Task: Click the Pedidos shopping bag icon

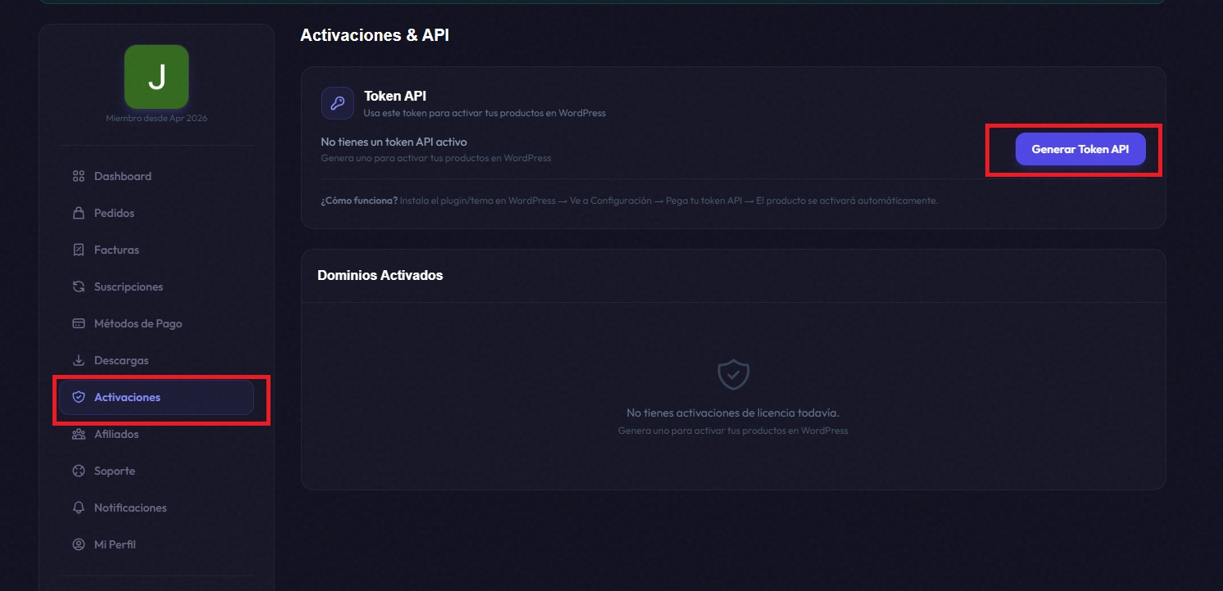Action: tap(79, 213)
